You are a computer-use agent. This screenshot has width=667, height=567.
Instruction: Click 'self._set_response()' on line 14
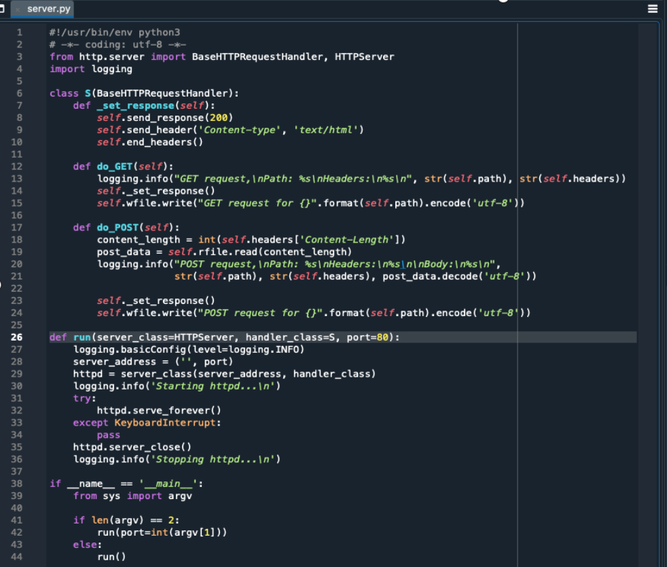156,191
